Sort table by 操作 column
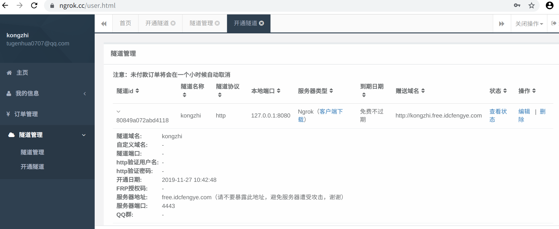This screenshot has height=229, width=559. pyautogui.click(x=534, y=91)
